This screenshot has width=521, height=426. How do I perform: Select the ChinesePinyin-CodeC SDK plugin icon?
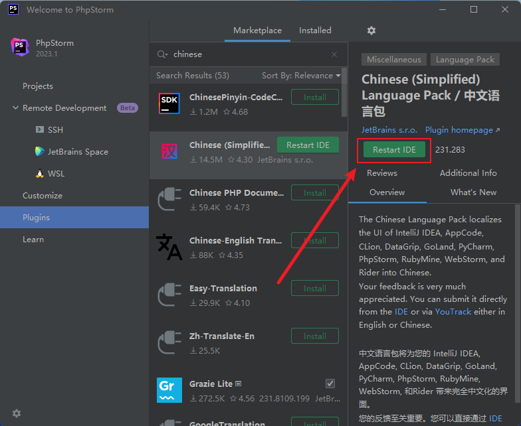(x=169, y=104)
